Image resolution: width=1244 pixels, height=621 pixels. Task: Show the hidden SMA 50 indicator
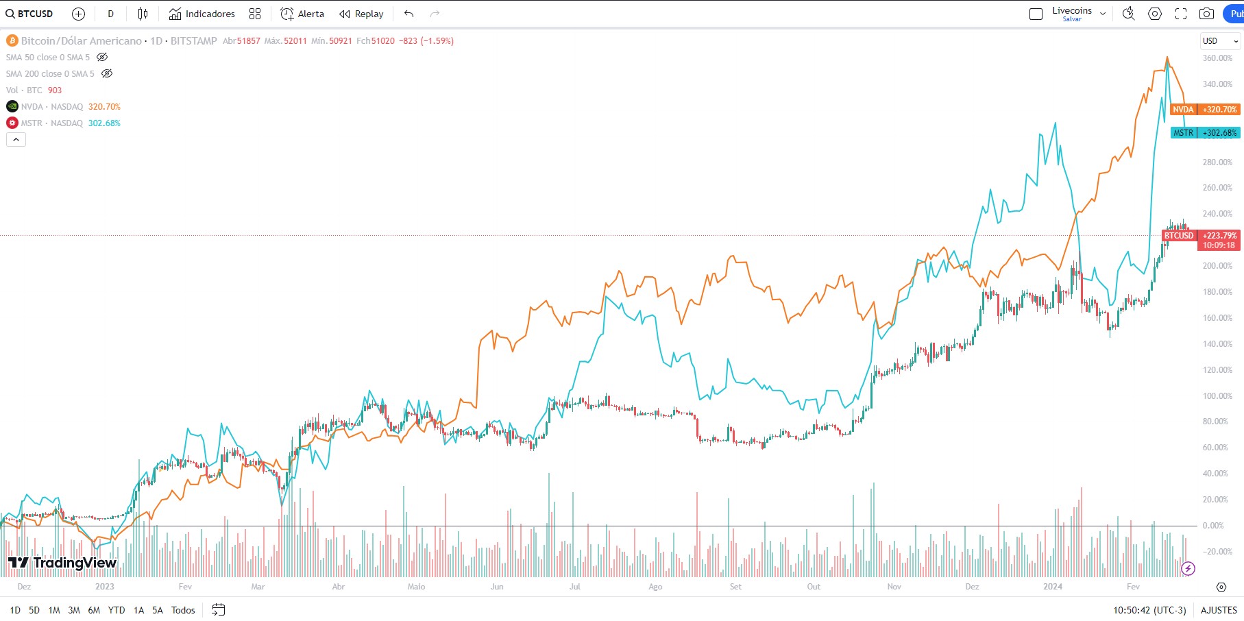pos(102,57)
